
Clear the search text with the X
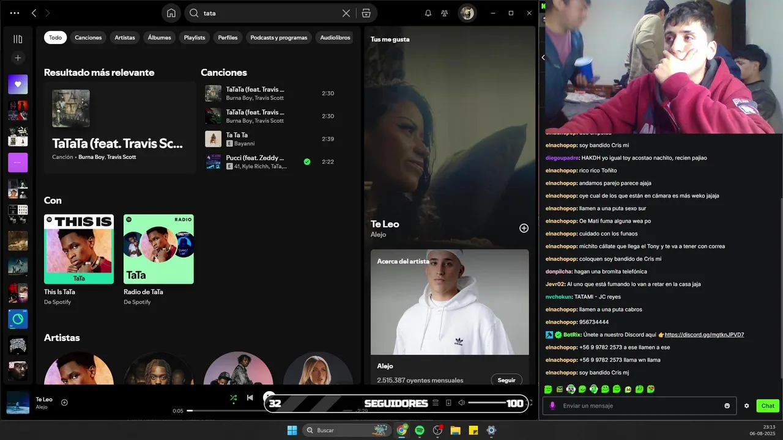click(346, 13)
